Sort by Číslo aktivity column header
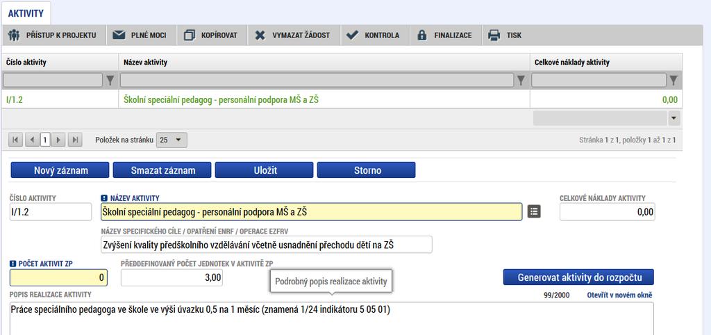The width and height of the screenshot is (711, 335). [x=60, y=63]
